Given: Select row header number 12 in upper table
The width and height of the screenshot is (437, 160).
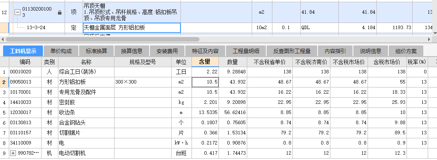Looking at the screenshot, I should [4, 12].
